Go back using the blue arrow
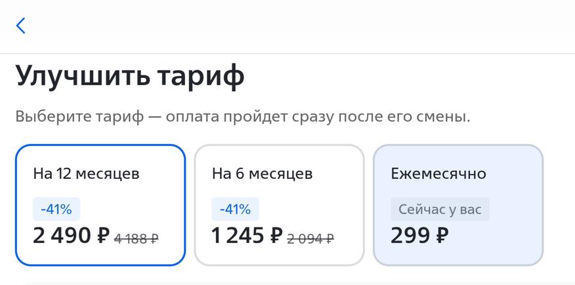This screenshot has width=575, height=285. tap(21, 26)
